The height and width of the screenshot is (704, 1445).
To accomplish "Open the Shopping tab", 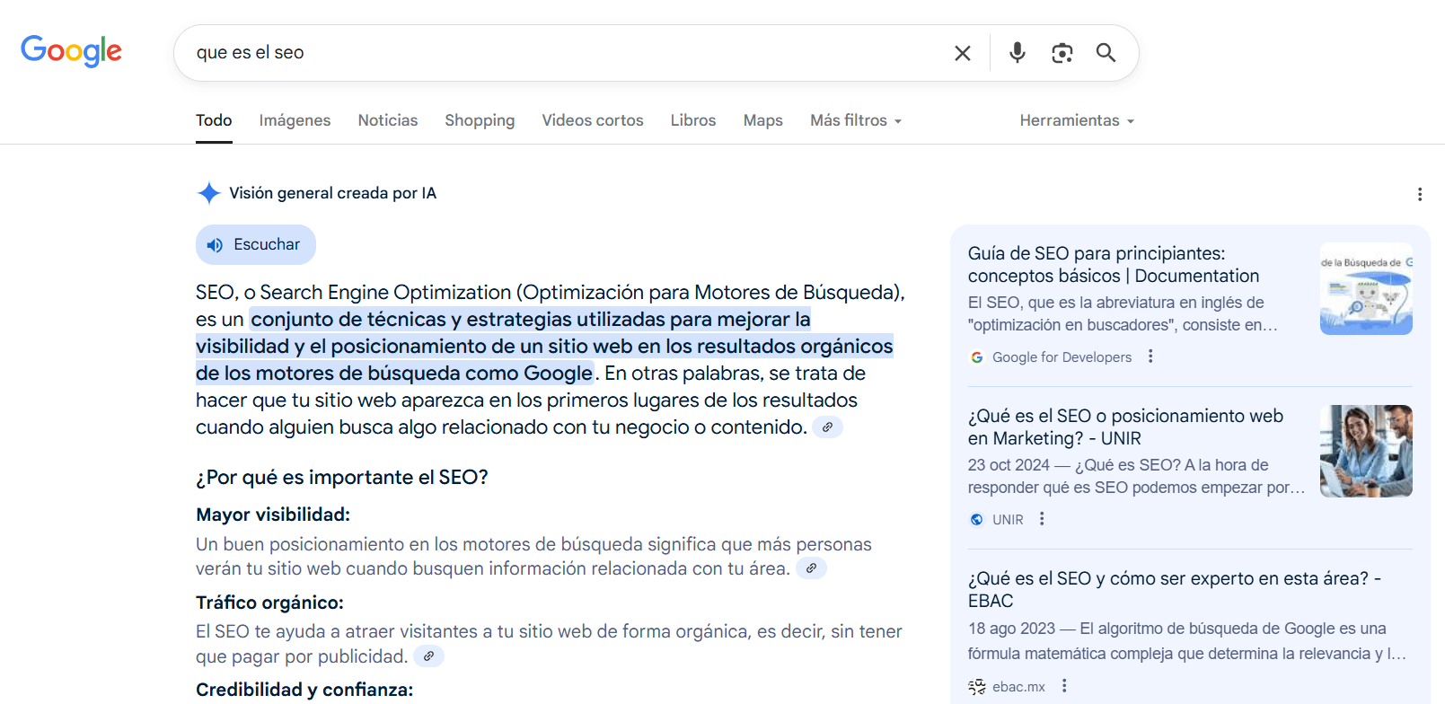I will point(480,120).
